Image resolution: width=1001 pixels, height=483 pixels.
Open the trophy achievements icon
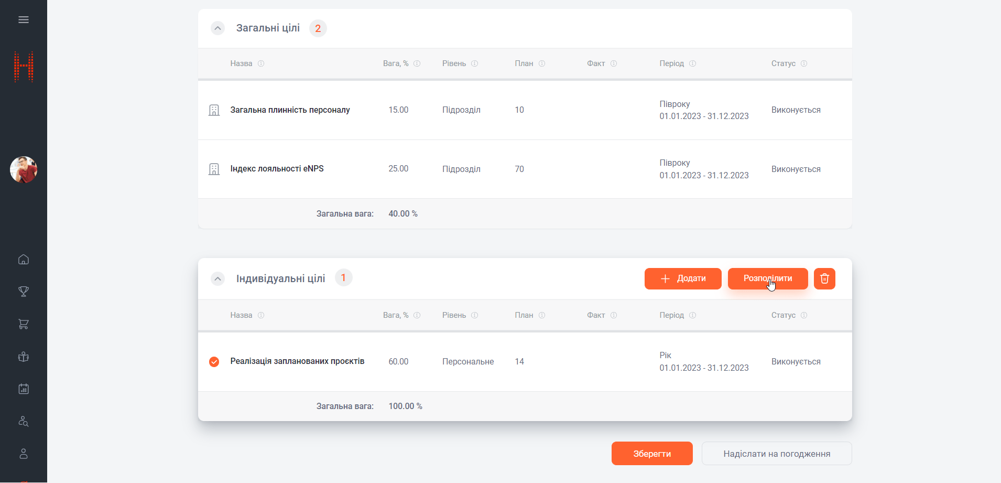pos(24,292)
